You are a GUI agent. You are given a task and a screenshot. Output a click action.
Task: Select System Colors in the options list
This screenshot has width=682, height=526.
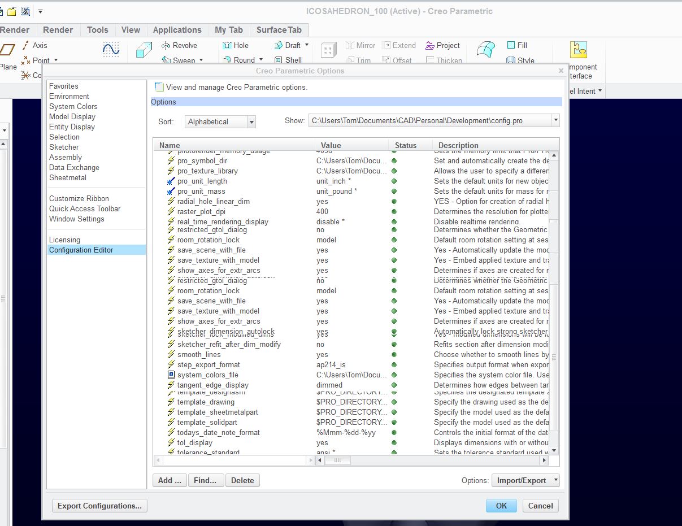[73, 106]
